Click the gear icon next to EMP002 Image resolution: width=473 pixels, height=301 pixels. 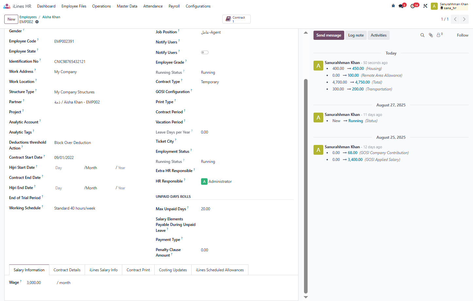[37, 22]
